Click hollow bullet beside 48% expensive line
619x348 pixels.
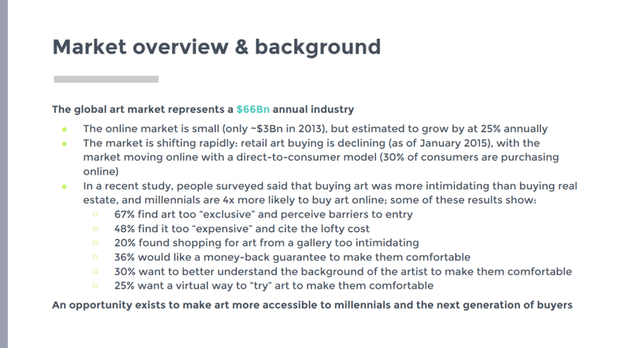tap(95, 228)
